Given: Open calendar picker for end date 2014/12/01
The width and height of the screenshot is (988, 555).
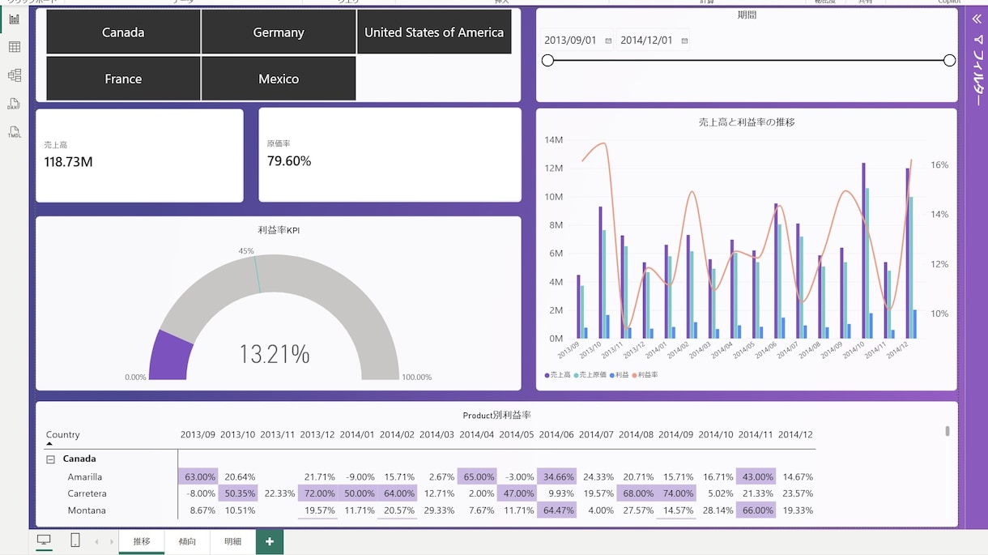Looking at the screenshot, I should 685,41.
